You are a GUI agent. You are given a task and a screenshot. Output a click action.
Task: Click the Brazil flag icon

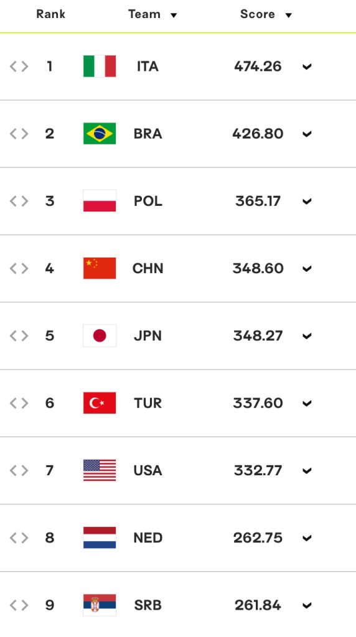coord(100,134)
